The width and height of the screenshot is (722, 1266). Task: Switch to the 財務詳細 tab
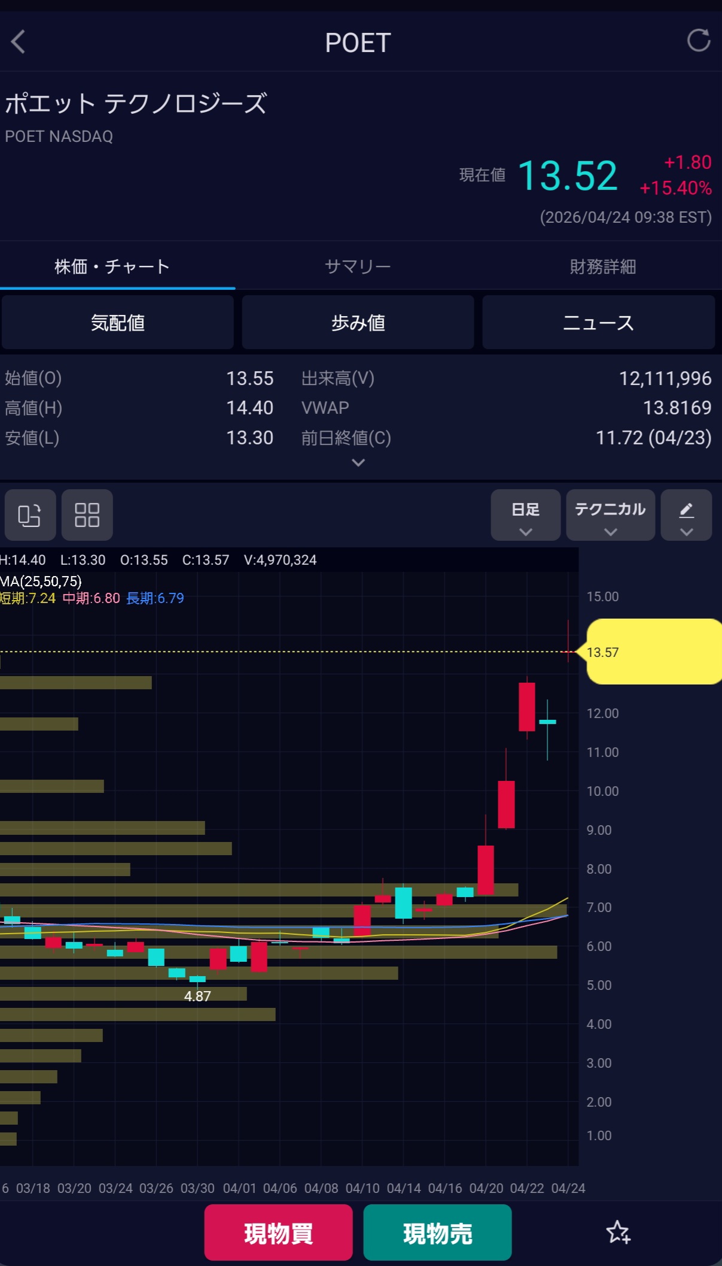pos(602,266)
